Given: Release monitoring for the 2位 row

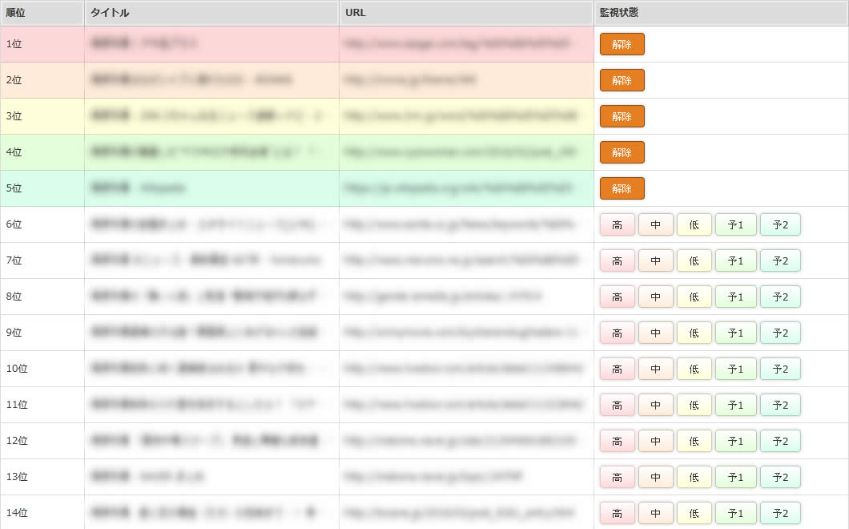Looking at the screenshot, I should [622, 80].
